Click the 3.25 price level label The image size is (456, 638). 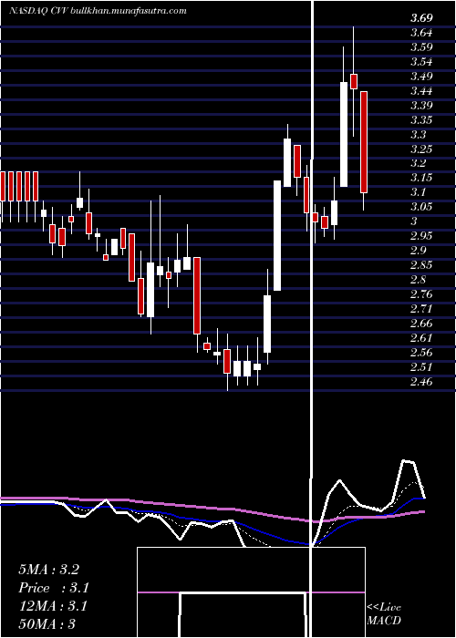click(x=421, y=149)
